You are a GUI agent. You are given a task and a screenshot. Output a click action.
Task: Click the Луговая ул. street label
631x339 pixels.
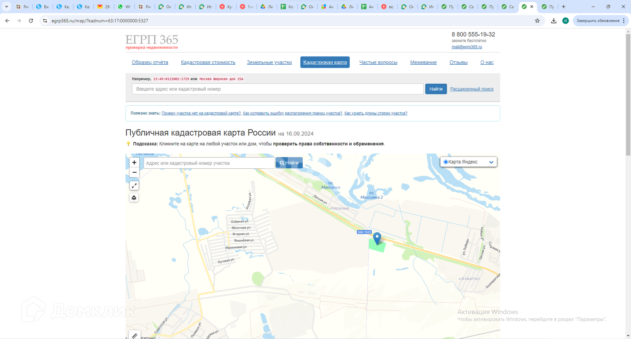[x=226, y=261]
